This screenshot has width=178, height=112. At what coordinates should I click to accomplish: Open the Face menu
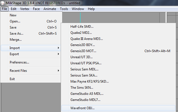click(36, 9)
